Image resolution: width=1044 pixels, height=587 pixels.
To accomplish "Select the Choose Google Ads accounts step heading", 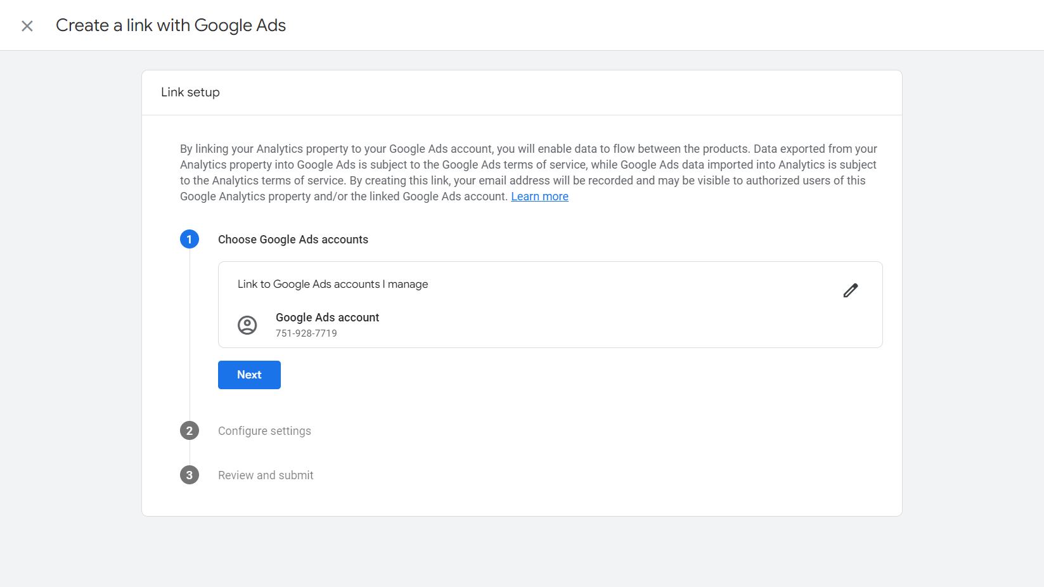I will pyautogui.click(x=293, y=240).
